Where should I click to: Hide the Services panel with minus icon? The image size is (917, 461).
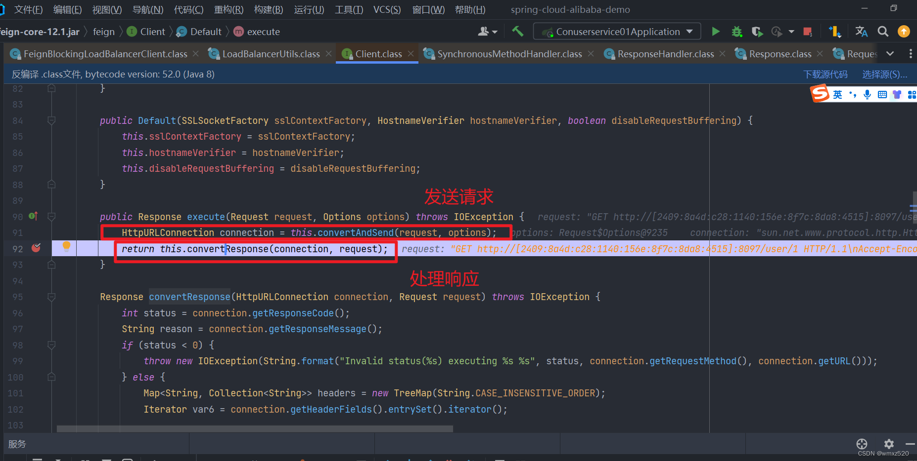pos(910,444)
